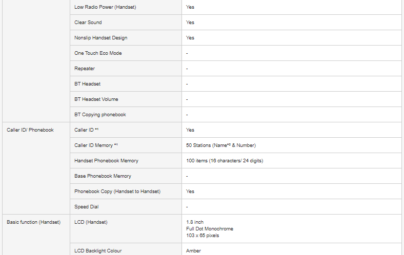Click the Handset Phonebook Memory label
Image resolution: width=404 pixels, height=255 pixels.
click(x=106, y=161)
